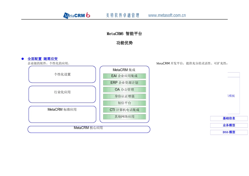Select the 个性化设置 box
This screenshot has height=176, width=249.
(x=62, y=74)
